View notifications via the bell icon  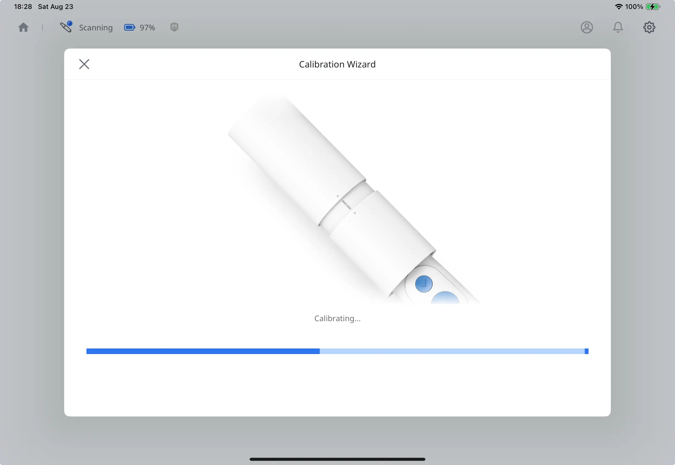[618, 27]
